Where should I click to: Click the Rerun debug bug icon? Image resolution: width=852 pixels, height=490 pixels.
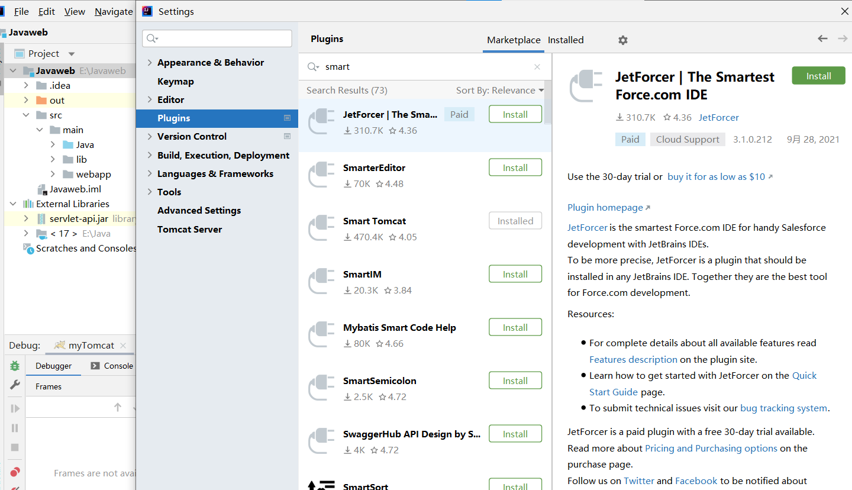point(15,366)
